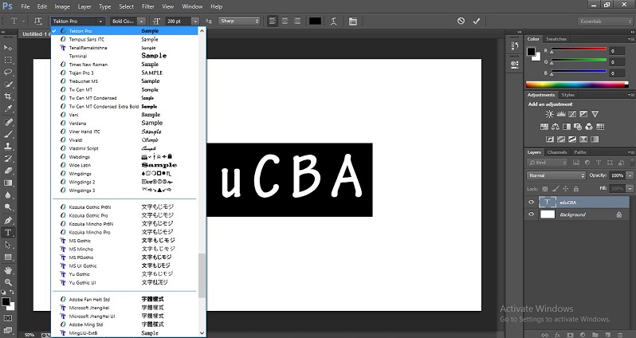
Task: Center the text
Action: pos(285,21)
